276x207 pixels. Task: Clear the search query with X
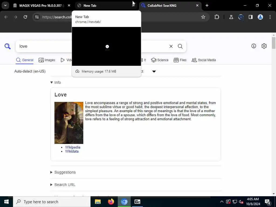click(171, 46)
